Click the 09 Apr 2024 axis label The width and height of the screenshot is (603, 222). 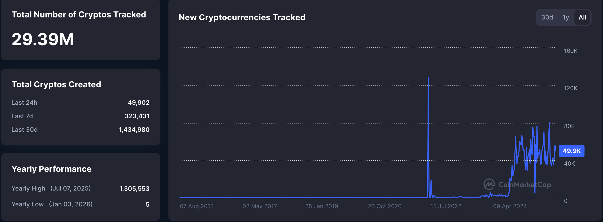point(510,206)
